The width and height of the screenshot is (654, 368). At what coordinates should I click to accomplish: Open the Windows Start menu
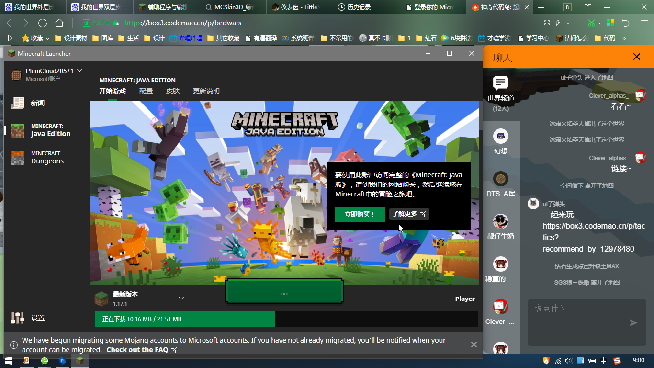(x=8, y=361)
